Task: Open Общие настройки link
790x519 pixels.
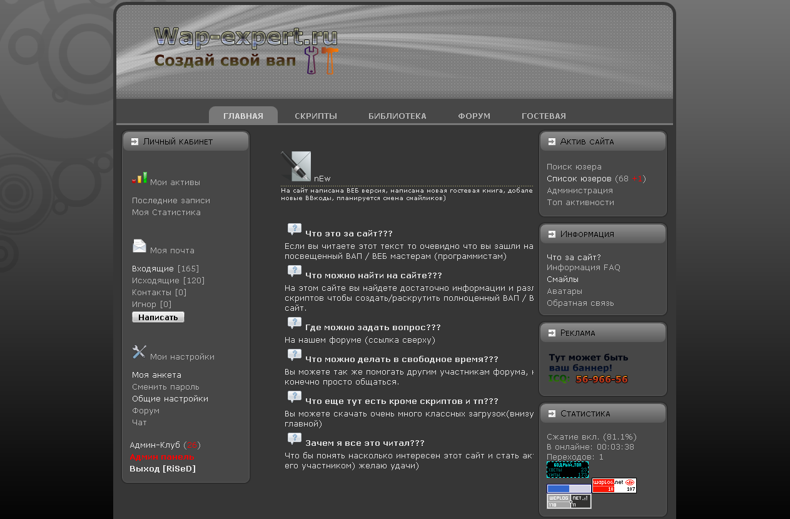Action: point(170,399)
